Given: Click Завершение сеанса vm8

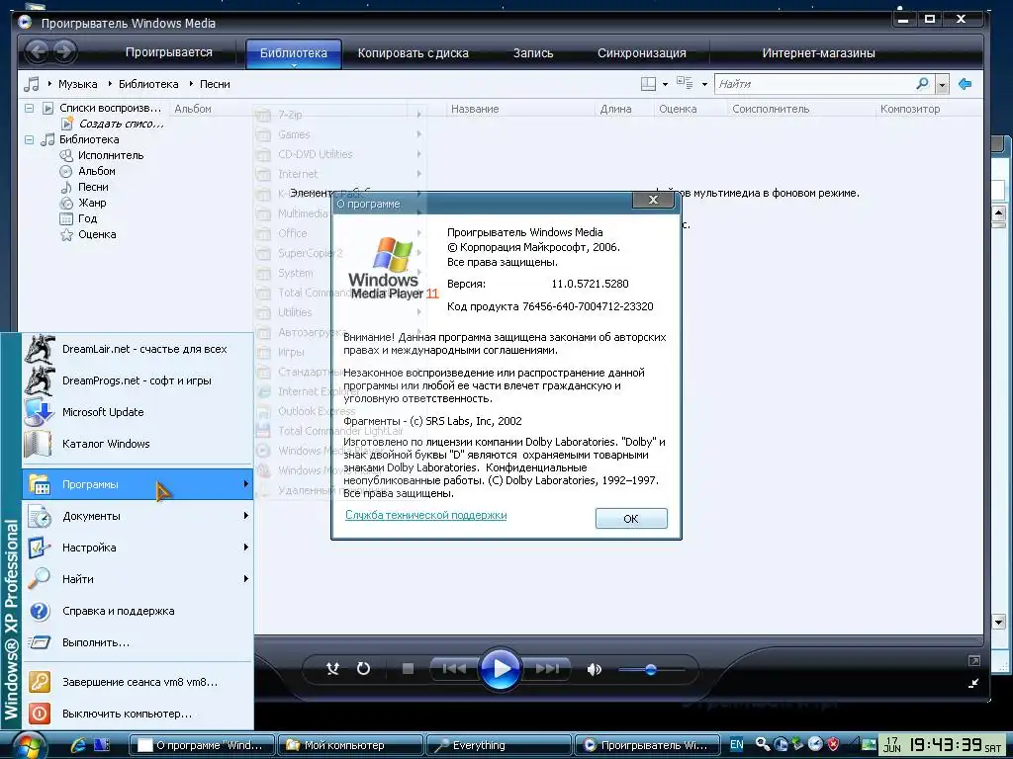Looking at the screenshot, I should click(137, 682).
